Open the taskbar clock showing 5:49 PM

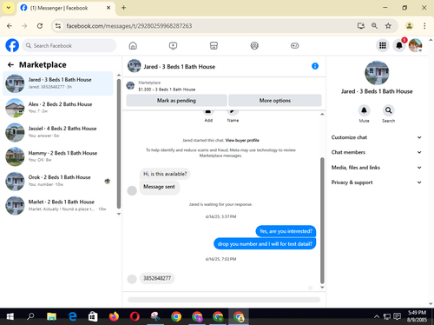point(417,316)
